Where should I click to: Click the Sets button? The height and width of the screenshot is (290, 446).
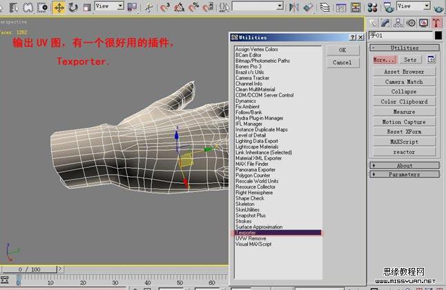410,60
